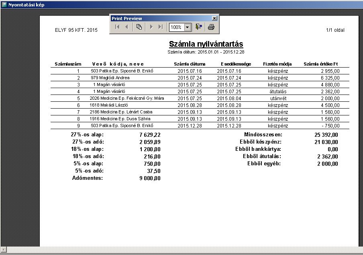The height and width of the screenshot is (255, 363).
Task: Click invoice date 2015.07.16
Action: point(190,71)
